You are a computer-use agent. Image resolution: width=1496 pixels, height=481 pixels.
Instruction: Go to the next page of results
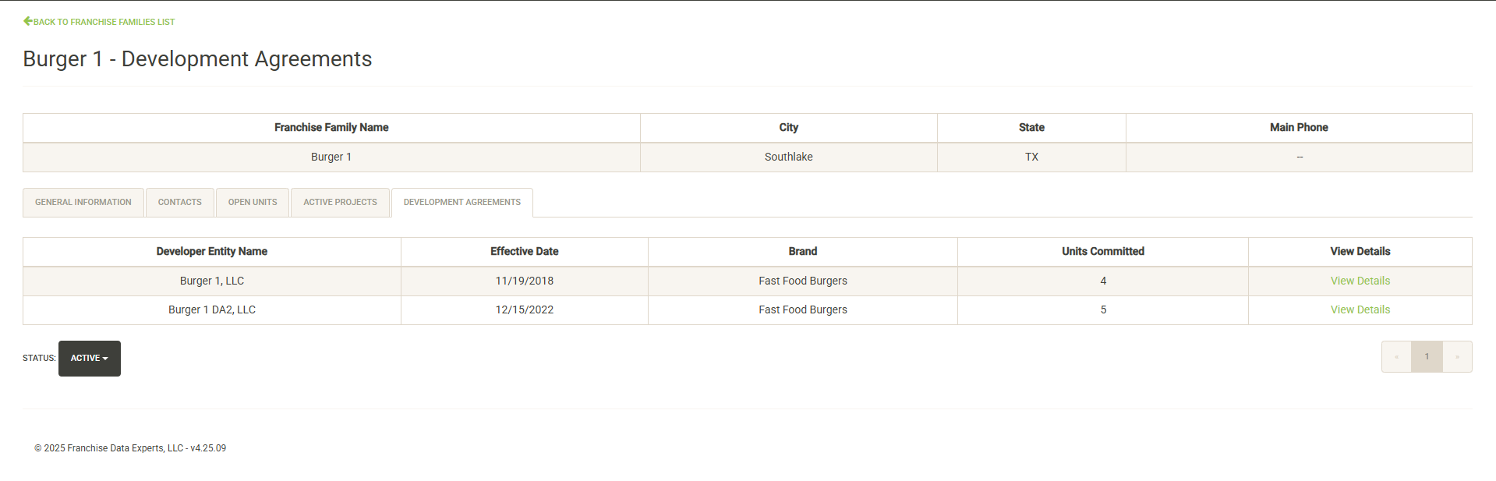click(x=1457, y=357)
